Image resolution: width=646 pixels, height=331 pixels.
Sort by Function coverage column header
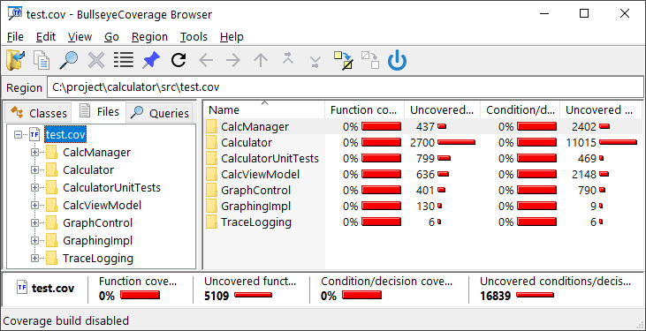tap(365, 110)
